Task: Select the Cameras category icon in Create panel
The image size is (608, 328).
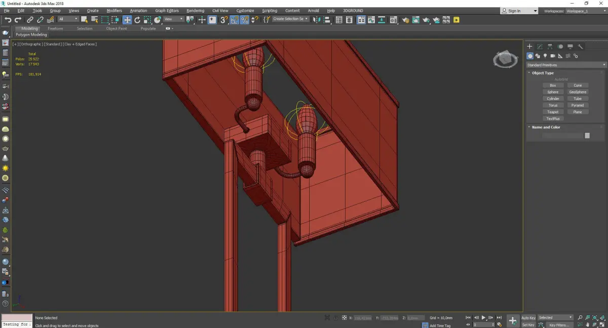Action: [x=553, y=56]
